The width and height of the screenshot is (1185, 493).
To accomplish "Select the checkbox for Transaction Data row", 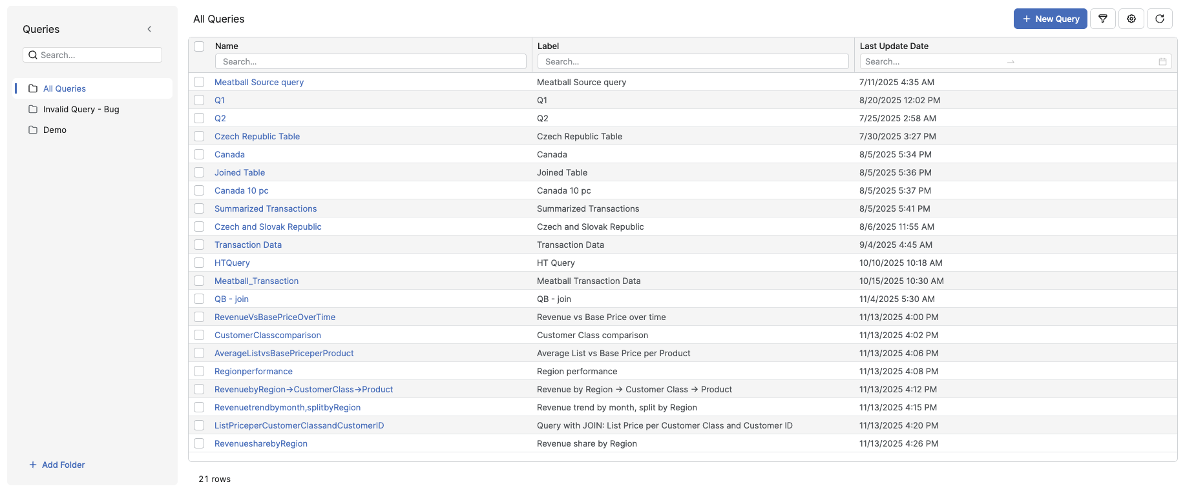I will point(199,245).
